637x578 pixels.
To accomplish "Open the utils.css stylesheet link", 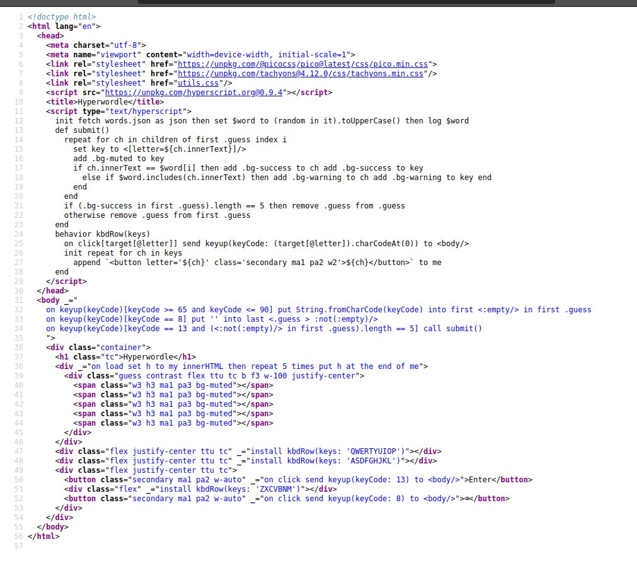I will pyautogui.click(x=198, y=82).
